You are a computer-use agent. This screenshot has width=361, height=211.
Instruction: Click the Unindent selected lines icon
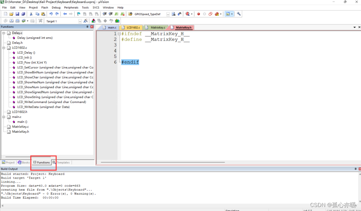tap(111, 14)
